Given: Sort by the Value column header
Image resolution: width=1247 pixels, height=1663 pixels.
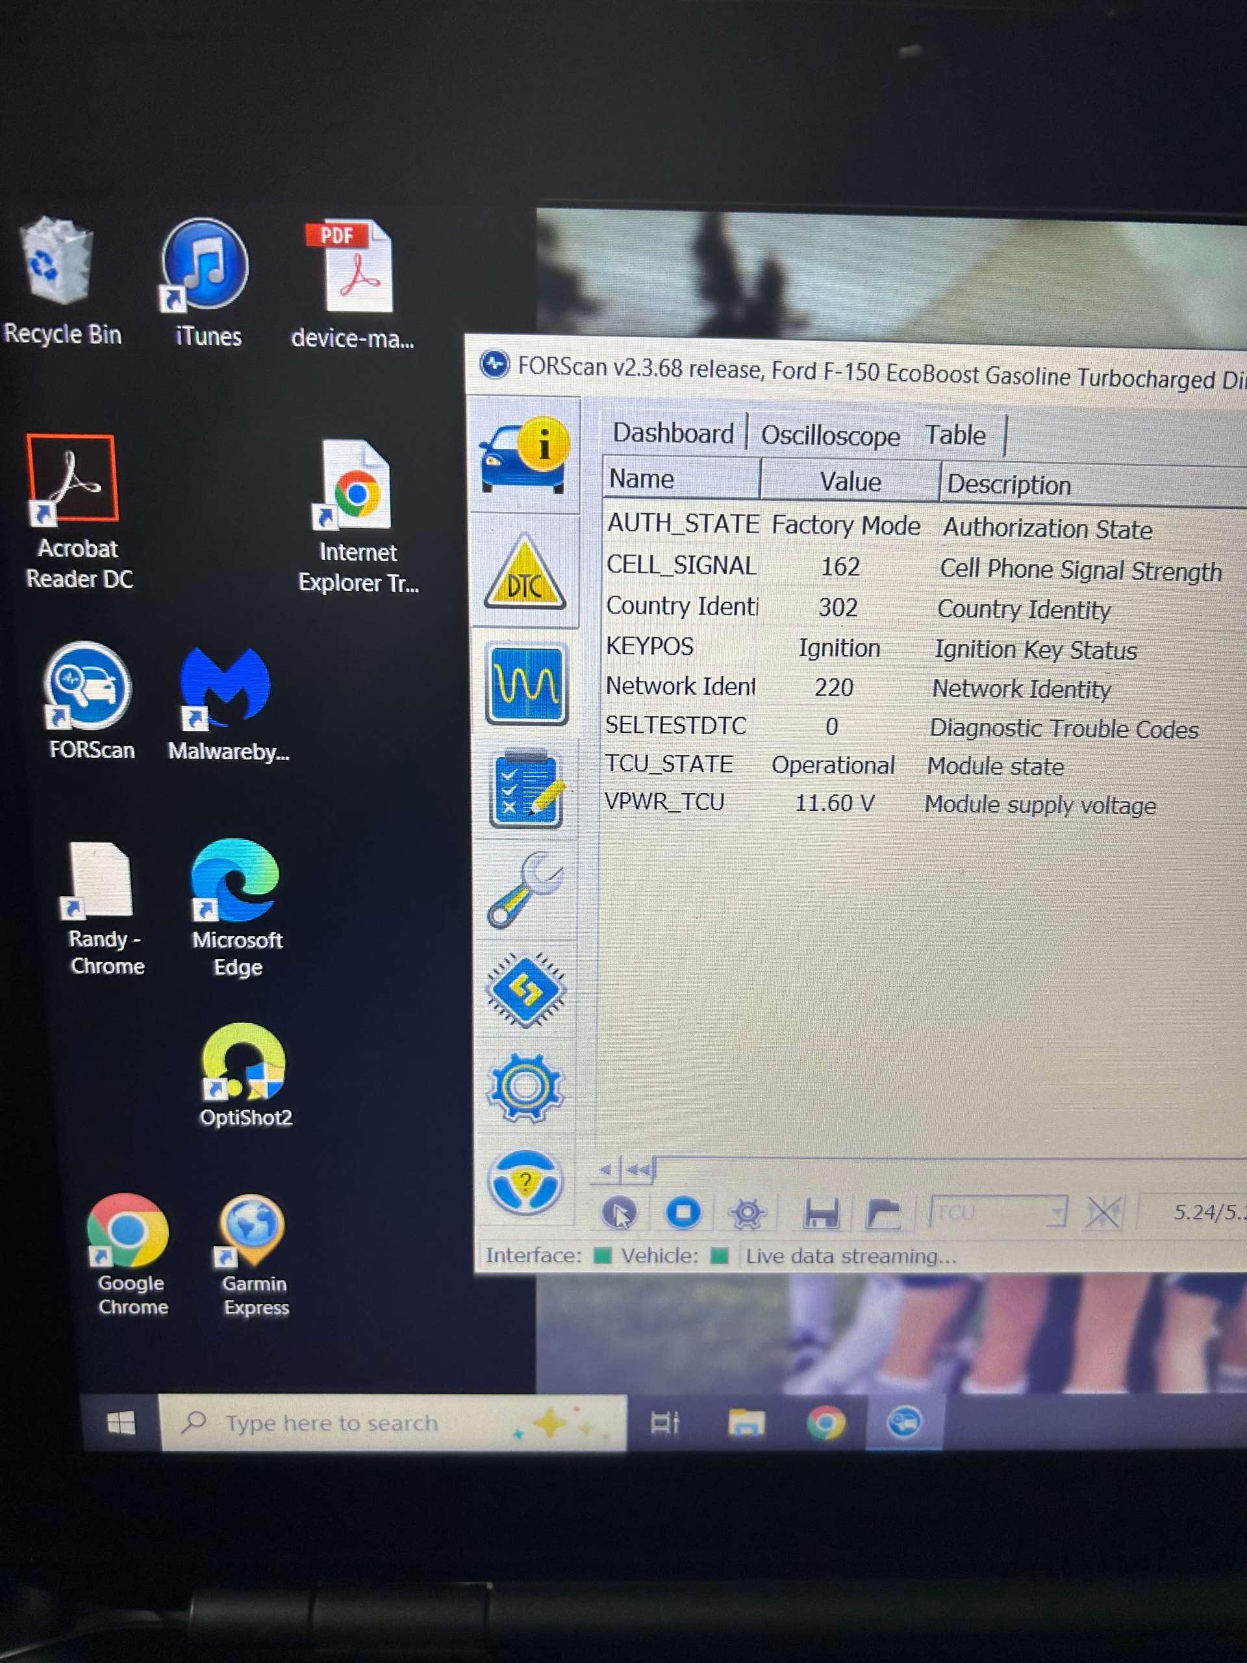Looking at the screenshot, I should tap(850, 482).
